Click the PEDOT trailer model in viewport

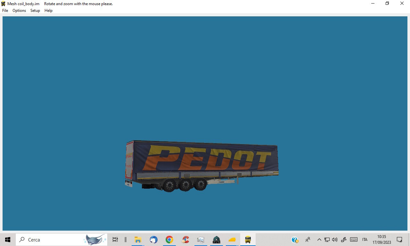pyautogui.click(x=201, y=166)
